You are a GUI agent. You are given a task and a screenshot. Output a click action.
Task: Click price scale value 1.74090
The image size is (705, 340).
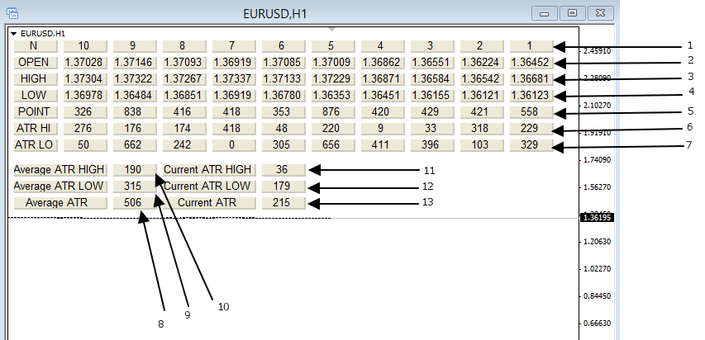coord(597,160)
